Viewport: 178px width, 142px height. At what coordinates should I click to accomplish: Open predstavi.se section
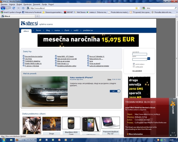tap(88, 30)
